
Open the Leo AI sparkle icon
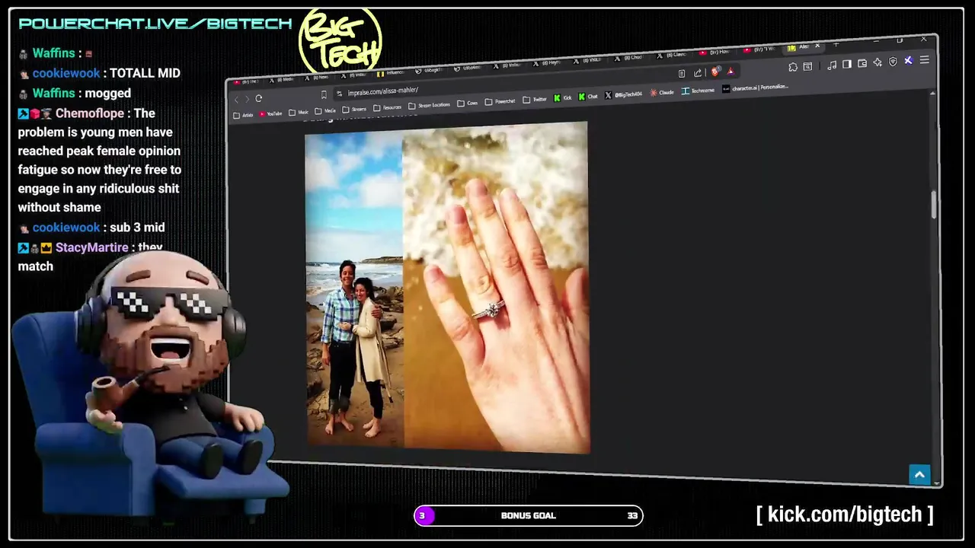point(877,62)
